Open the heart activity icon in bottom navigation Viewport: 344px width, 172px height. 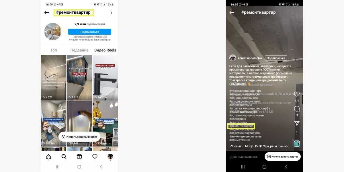[x=95, y=157]
